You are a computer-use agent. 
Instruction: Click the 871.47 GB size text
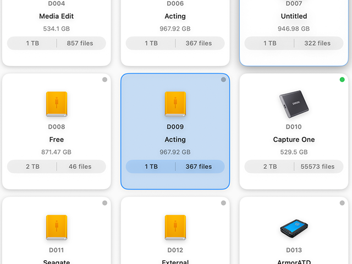pos(56,152)
